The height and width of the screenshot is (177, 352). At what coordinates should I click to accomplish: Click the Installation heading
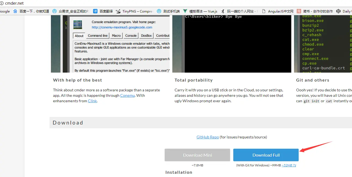point(179,172)
